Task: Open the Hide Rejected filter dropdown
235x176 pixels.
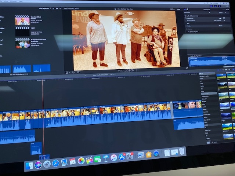Action: click(45, 8)
